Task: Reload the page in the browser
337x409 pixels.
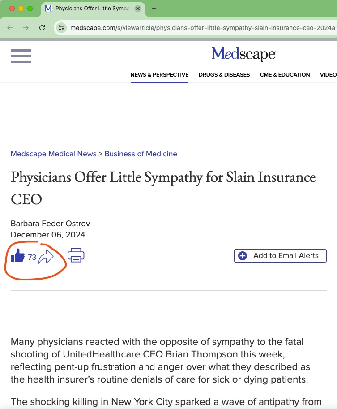Action: (42, 28)
